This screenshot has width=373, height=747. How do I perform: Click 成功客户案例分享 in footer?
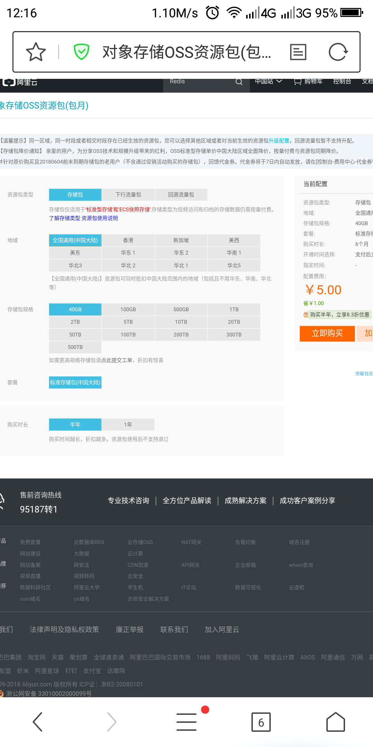click(x=307, y=501)
